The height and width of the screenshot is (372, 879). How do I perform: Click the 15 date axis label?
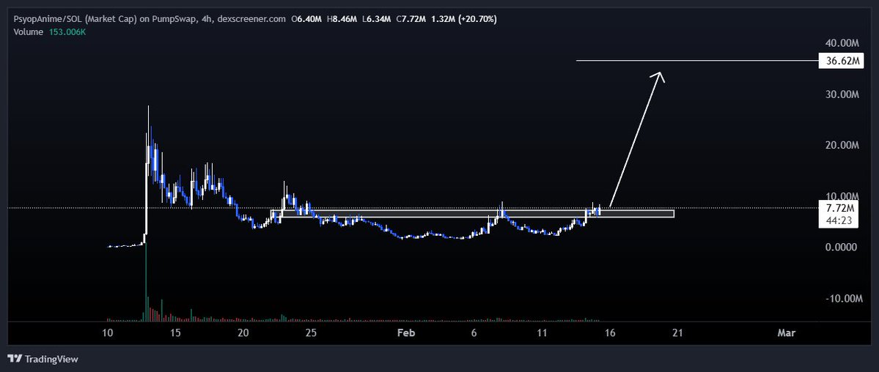click(x=175, y=332)
